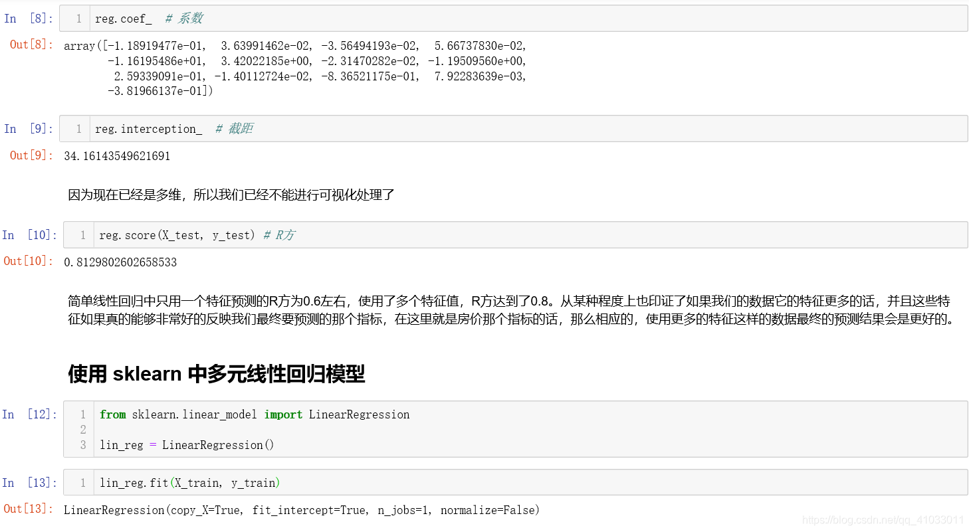This screenshot has height=532, width=969.
Task: Click the LinearRegression import code cell
Action: (x=515, y=429)
